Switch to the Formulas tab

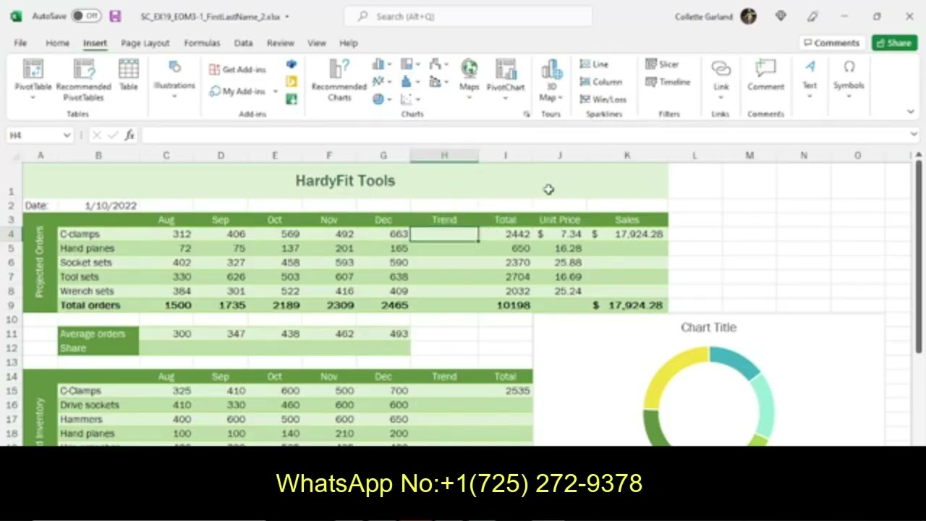click(x=202, y=43)
